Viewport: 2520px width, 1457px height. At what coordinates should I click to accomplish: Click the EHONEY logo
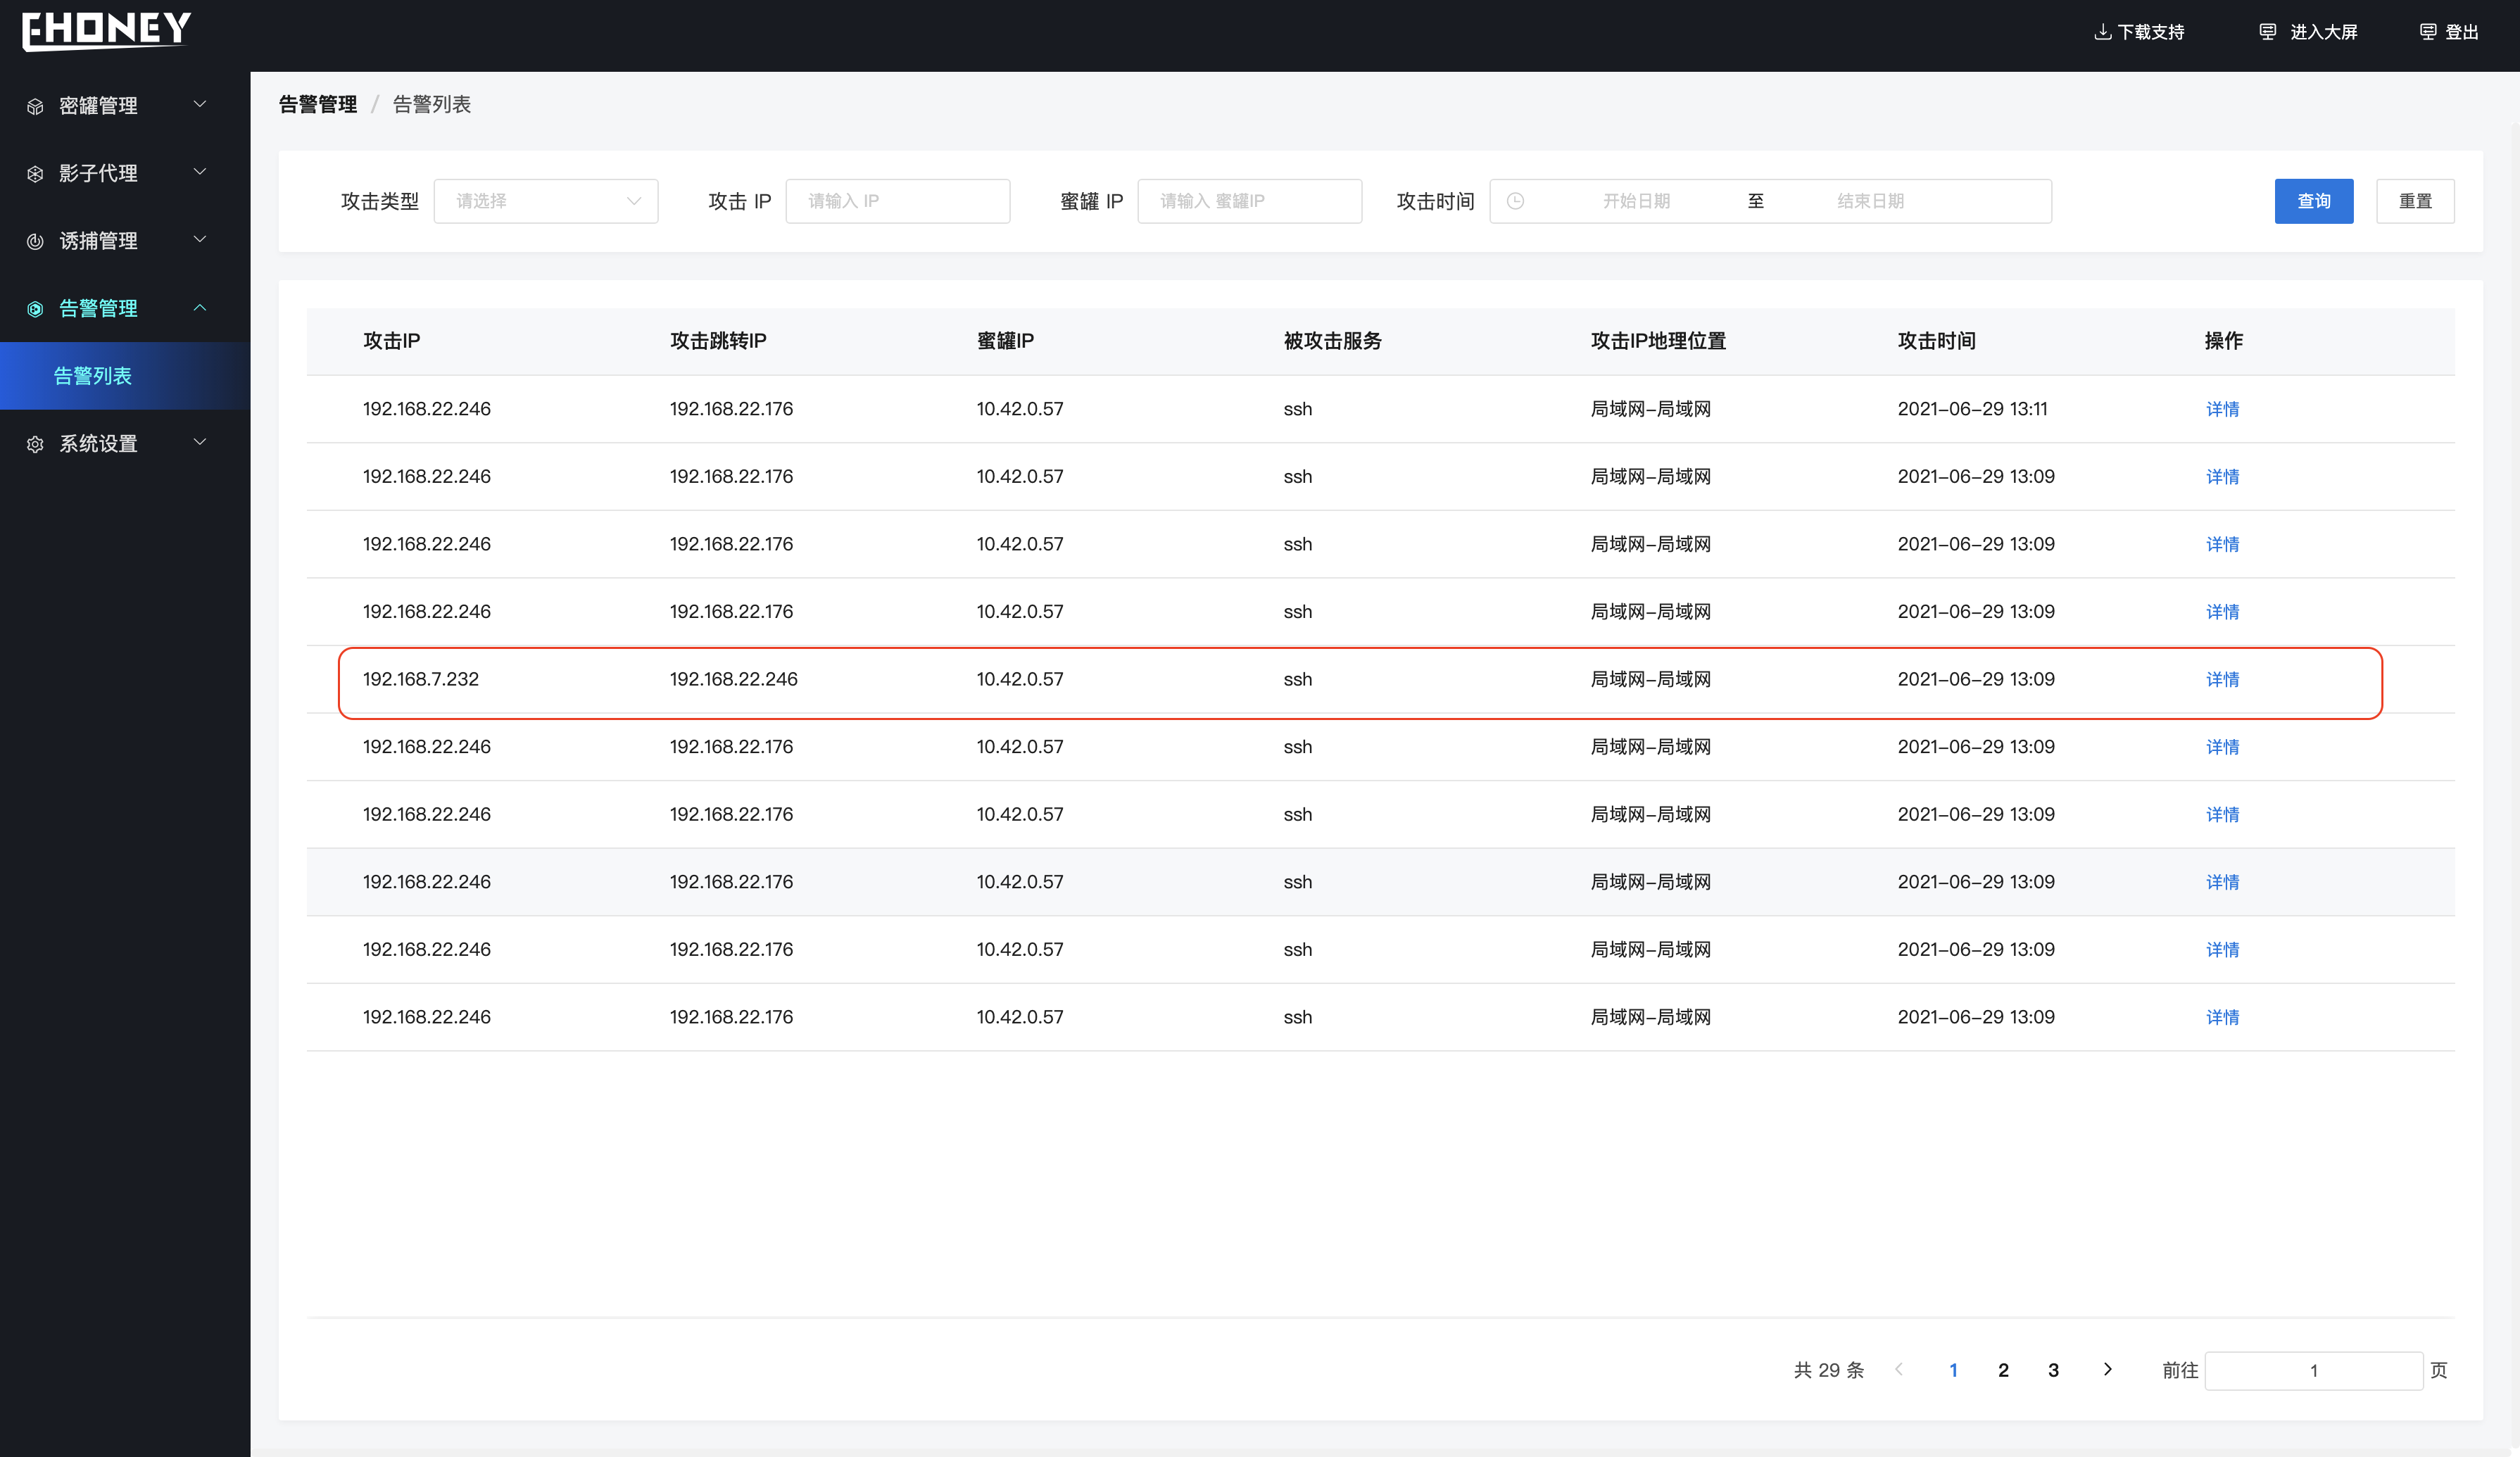point(106,31)
